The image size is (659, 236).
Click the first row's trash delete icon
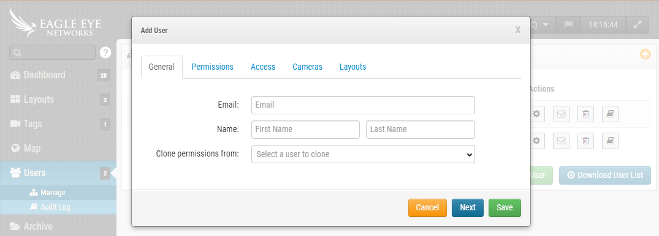point(585,114)
